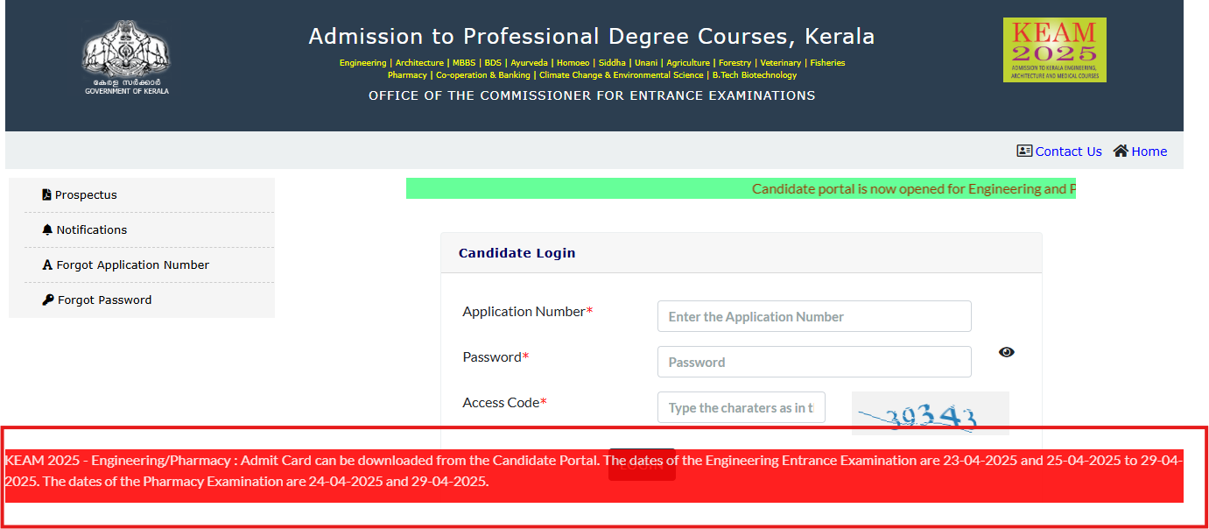The width and height of the screenshot is (1209, 529).
Task: Select the Notifications bell icon
Action: pos(48,229)
